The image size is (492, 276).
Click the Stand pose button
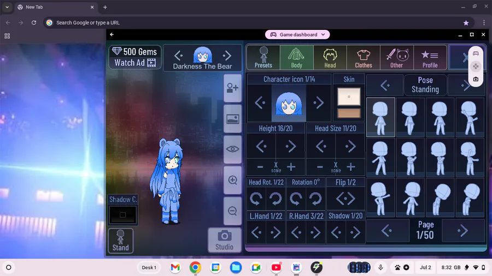point(120,241)
